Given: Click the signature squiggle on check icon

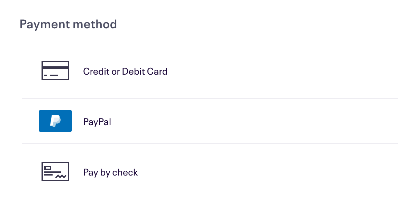Looking at the screenshot, I should coord(62,176).
